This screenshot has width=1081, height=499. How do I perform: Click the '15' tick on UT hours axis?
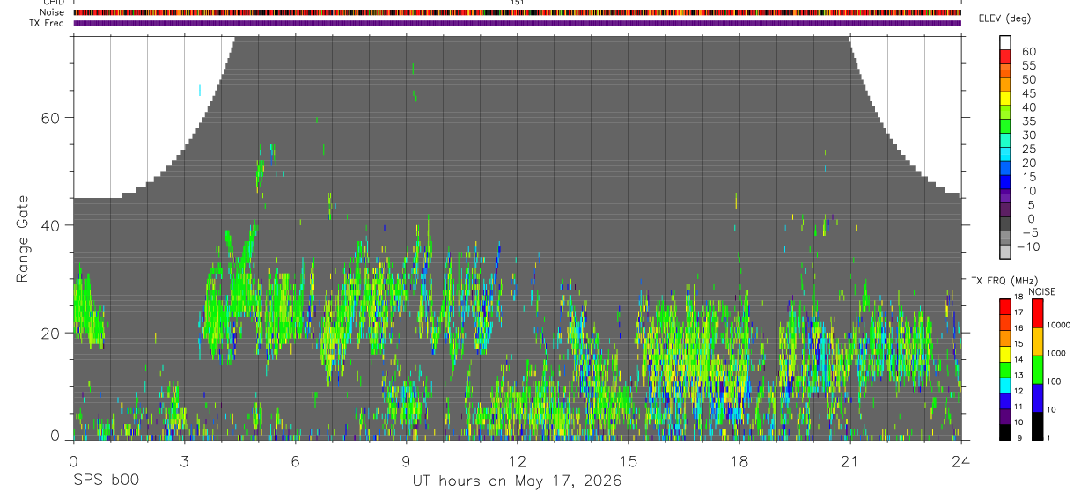pyautogui.click(x=628, y=460)
